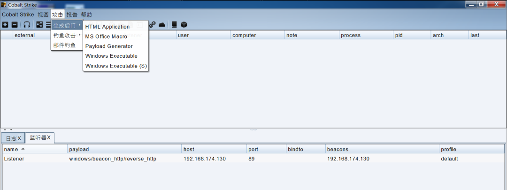Sort sessions by the process column header

(366, 35)
